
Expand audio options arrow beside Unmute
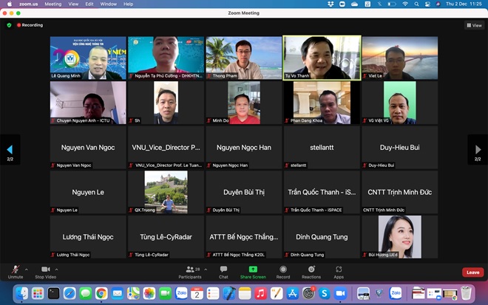tap(27, 269)
